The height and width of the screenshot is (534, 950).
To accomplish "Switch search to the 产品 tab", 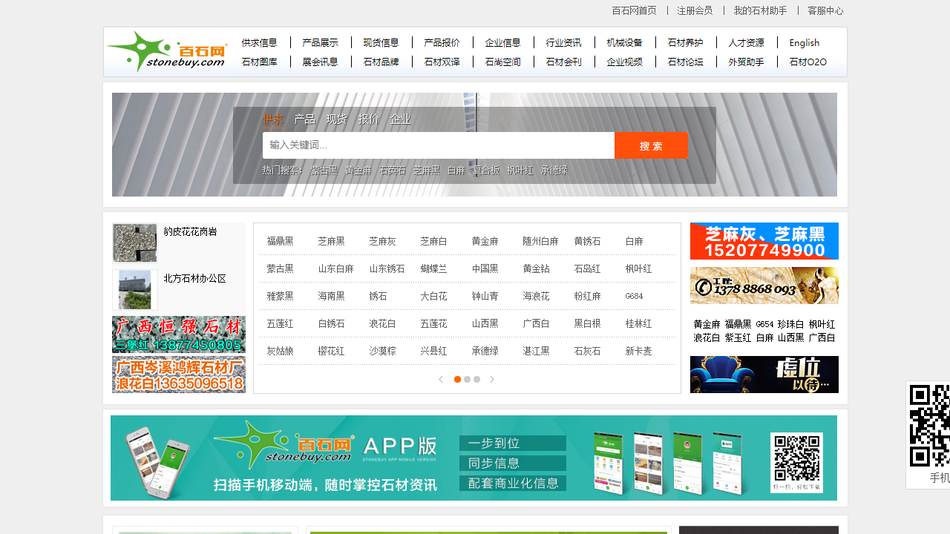I will pos(304,119).
